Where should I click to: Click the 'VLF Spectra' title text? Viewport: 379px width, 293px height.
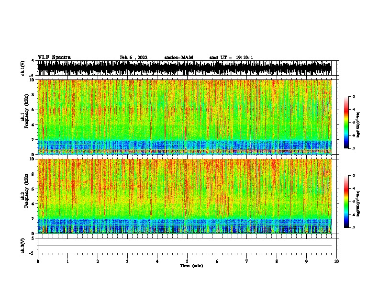click(x=54, y=57)
